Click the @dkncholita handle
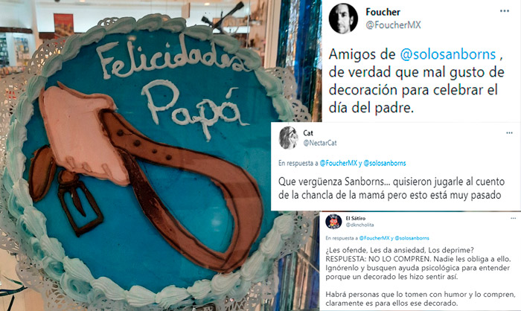 (x=359, y=225)
